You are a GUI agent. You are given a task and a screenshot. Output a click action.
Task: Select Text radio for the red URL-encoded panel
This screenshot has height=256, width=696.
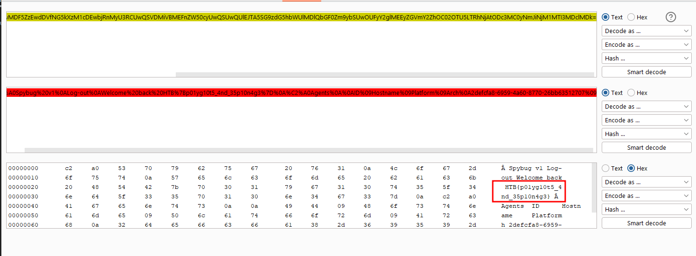606,93
